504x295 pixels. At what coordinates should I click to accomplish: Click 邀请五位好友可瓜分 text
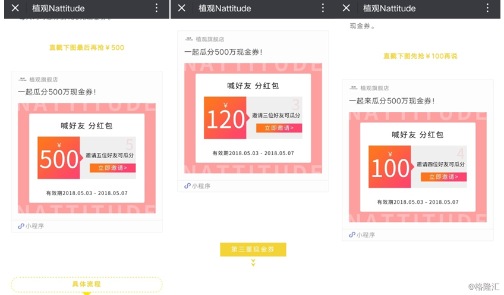point(109,155)
